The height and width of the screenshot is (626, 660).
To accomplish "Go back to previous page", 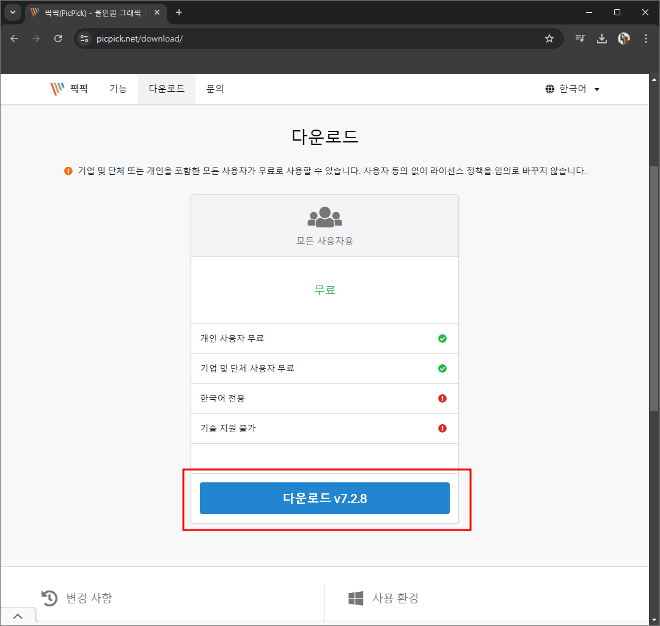I will 14,39.
